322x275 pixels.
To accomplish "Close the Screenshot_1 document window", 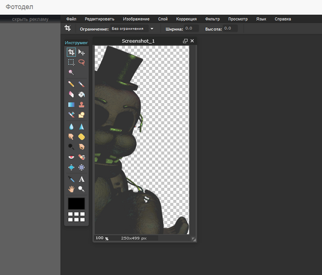I will [192, 41].
